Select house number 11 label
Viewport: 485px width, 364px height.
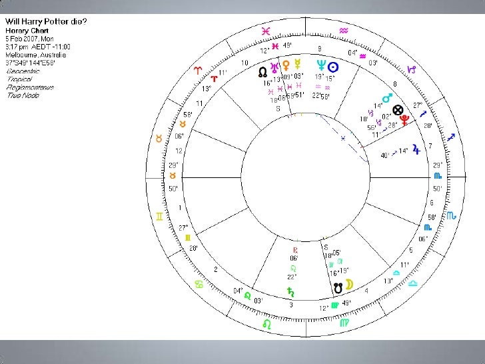(199, 104)
